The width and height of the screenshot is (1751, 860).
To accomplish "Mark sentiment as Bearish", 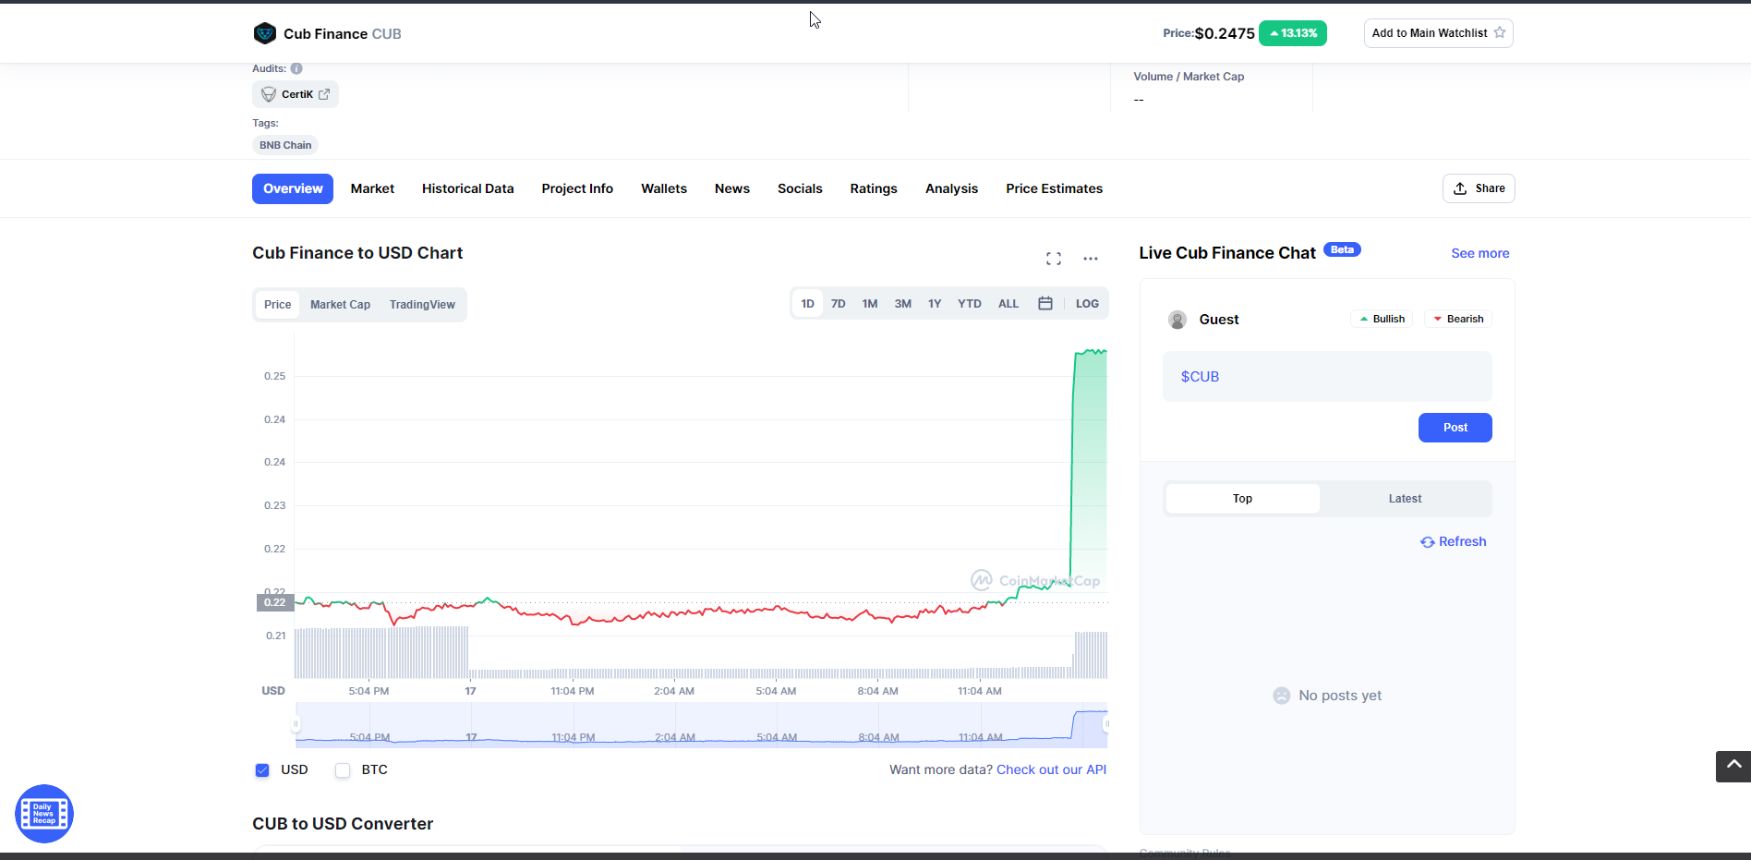I will click(x=1458, y=319).
